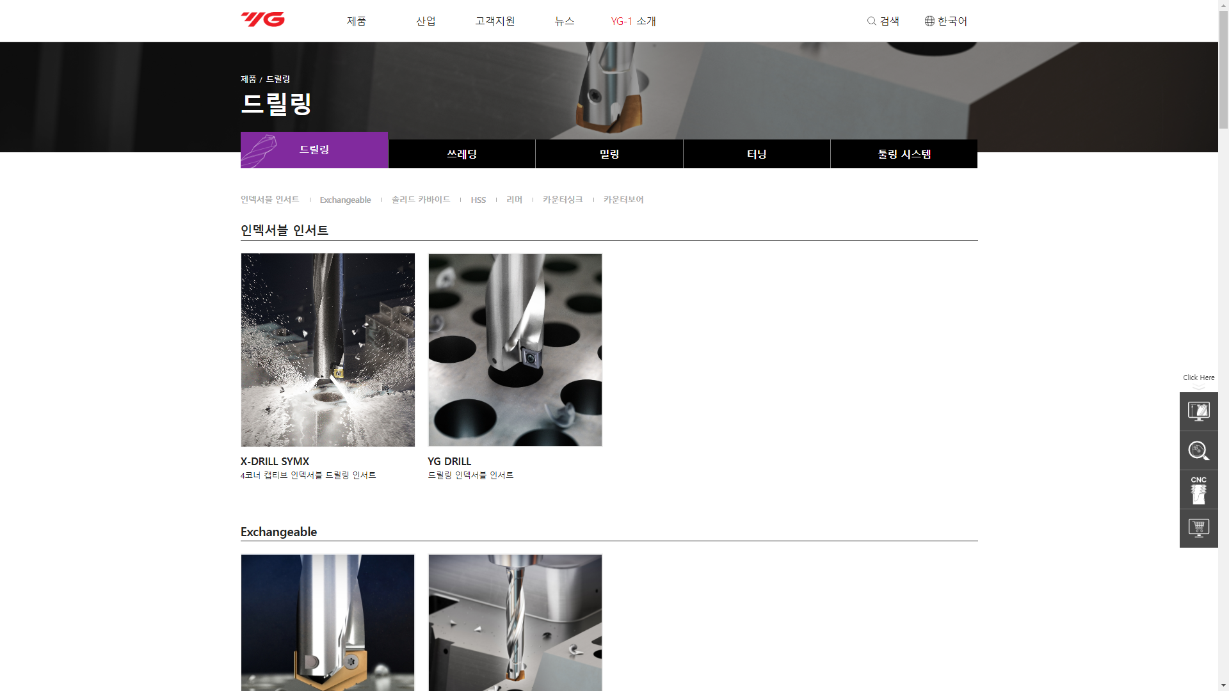Open the CNC tool sidebar icon

click(1198, 489)
